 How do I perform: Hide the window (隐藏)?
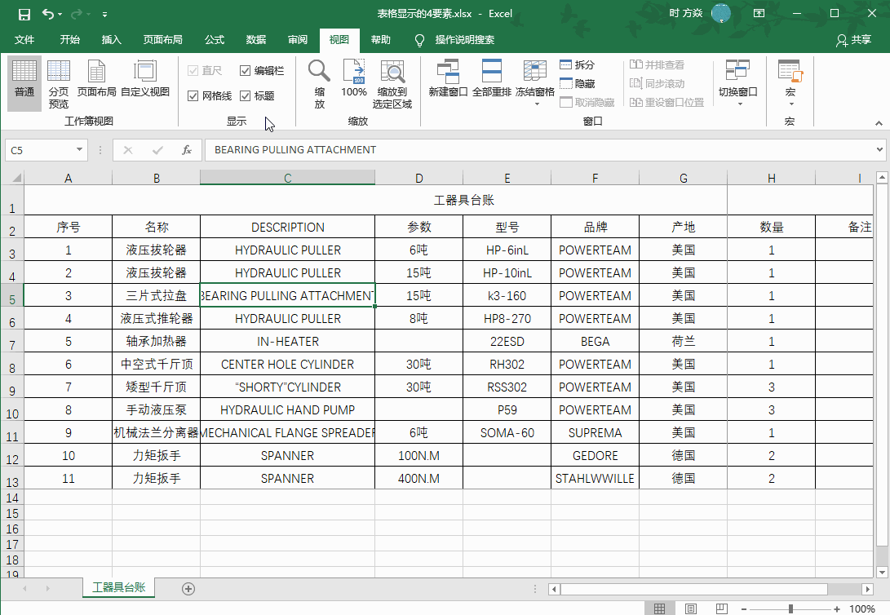(578, 83)
